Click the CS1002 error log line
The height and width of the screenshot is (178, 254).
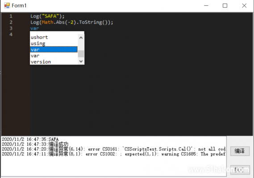click(x=113, y=154)
